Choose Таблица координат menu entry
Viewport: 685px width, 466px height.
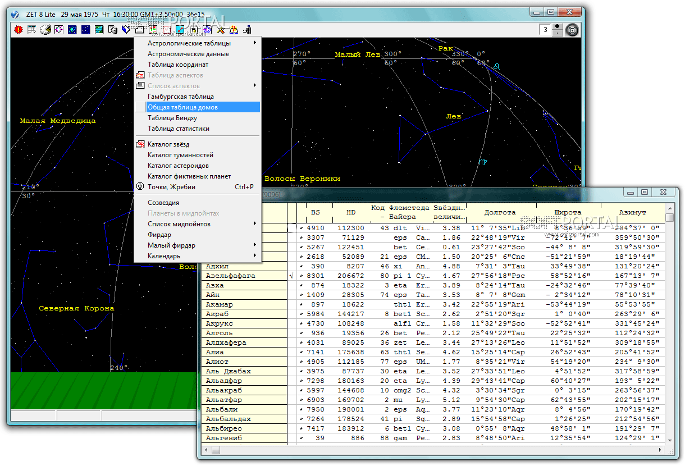[x=197, y=65]
